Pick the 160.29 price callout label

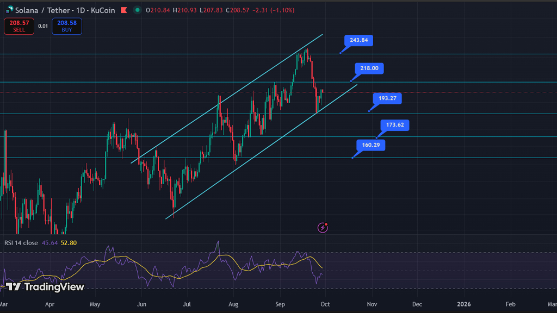click(371, 145)
